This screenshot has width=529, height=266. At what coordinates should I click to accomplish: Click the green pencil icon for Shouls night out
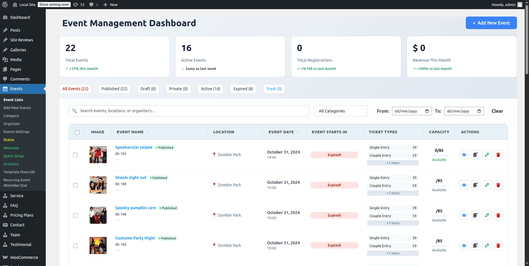487,185
